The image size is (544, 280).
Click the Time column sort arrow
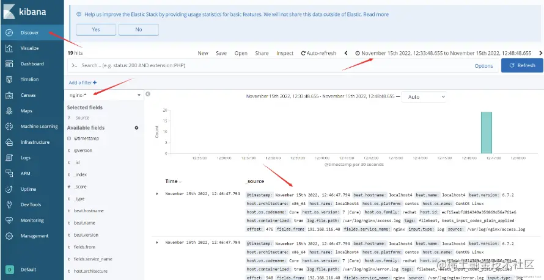click(x=180, y=182)
